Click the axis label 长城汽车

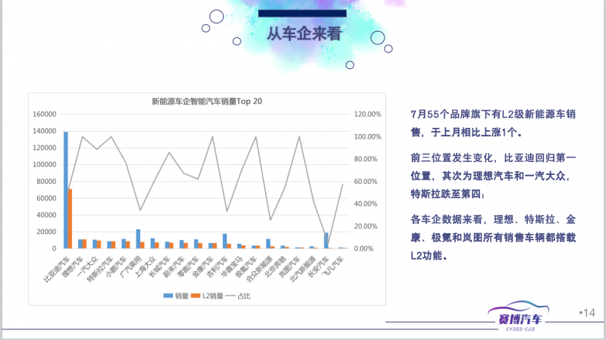pyautogui.click(x=160, y=267)
